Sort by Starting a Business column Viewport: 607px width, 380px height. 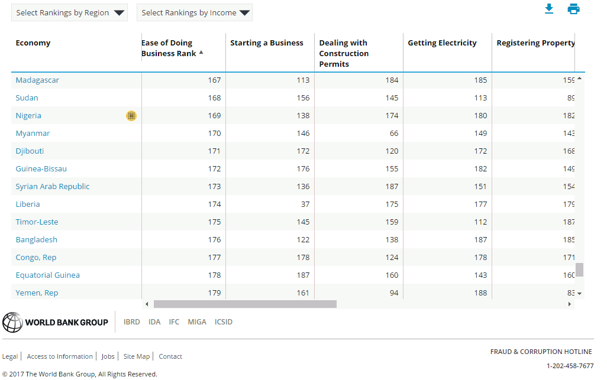point(267,43)
